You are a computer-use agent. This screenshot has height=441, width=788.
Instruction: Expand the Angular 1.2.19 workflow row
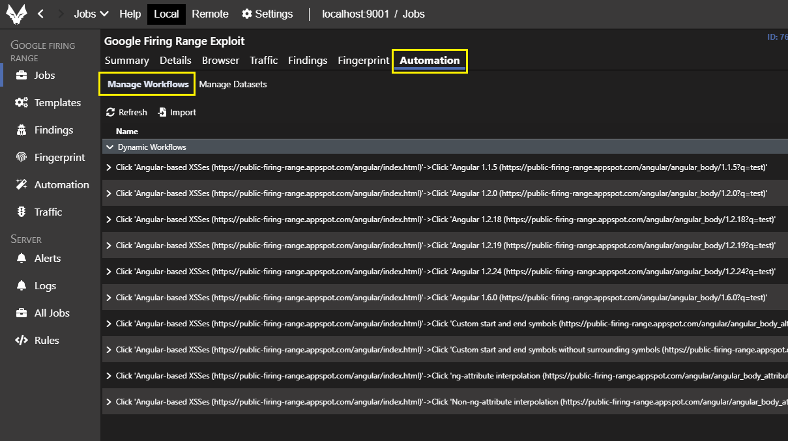tap(109, 246)
